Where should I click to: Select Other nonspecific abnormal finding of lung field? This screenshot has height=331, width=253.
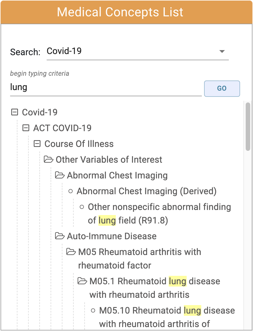click(159, 214)
